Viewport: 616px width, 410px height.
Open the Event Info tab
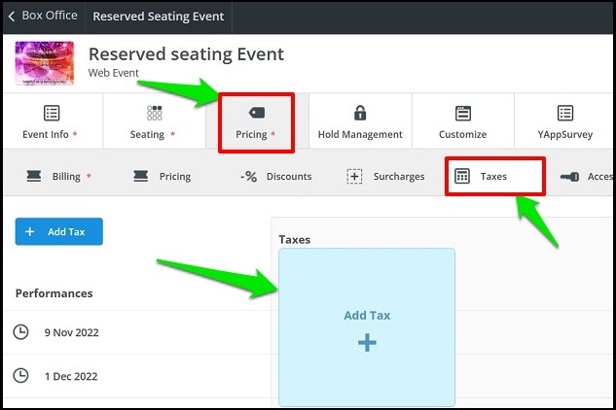[x=53, y=120]
